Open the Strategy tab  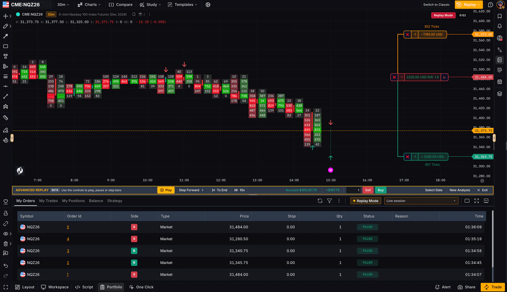pos(115,201)
